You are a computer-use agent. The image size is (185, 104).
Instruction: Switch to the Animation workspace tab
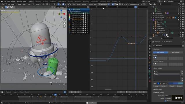click(78, 2)
